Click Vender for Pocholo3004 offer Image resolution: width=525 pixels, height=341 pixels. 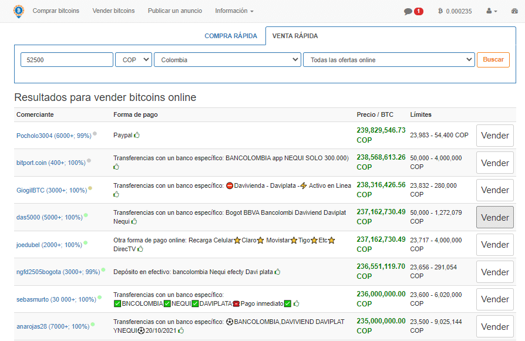495,136
